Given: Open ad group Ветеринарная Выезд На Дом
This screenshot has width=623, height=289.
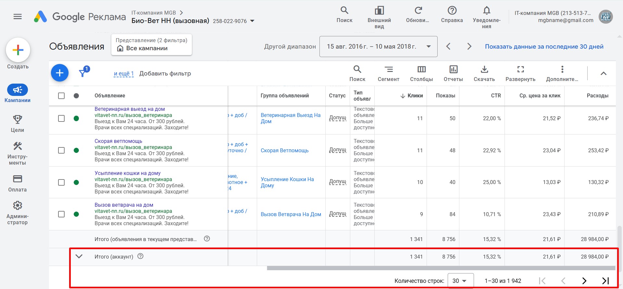Looking at the screenshot, I should point(291,118).
